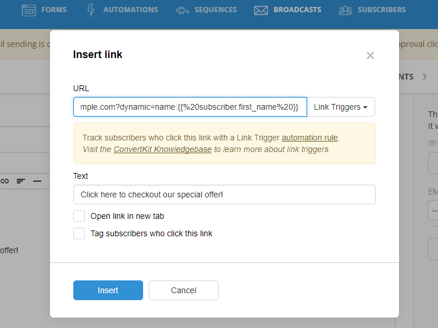
Task: Select the Sequences arrows icon
Action: pyautogui.click(x=183, y=10)
